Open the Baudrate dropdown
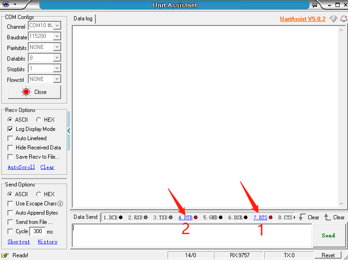The width and height of the screenshot is (348, 260). (57, 36)
